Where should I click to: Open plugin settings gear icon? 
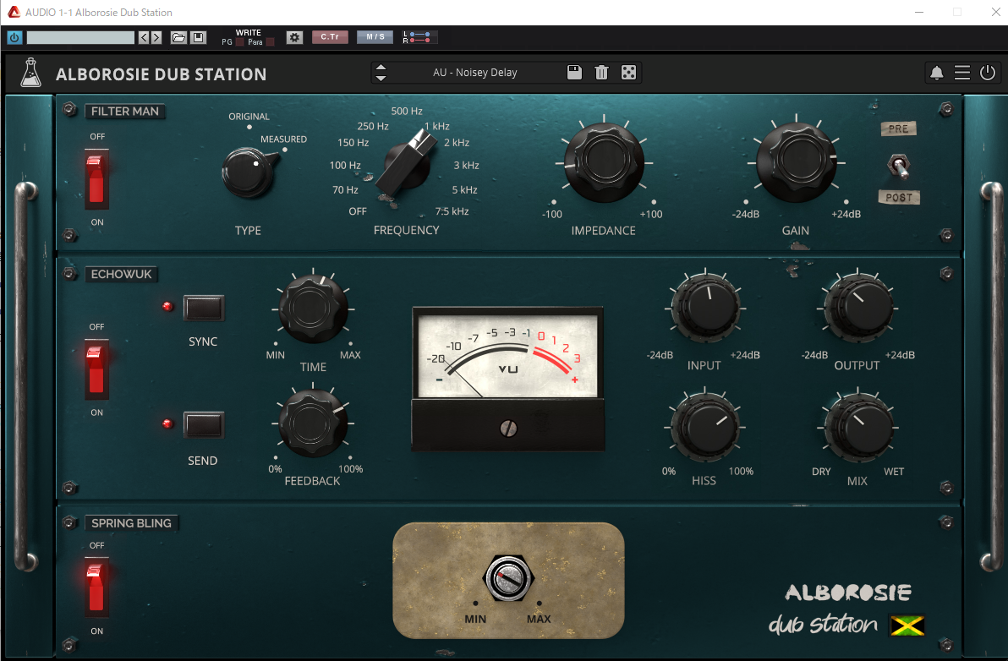(294, 37)
